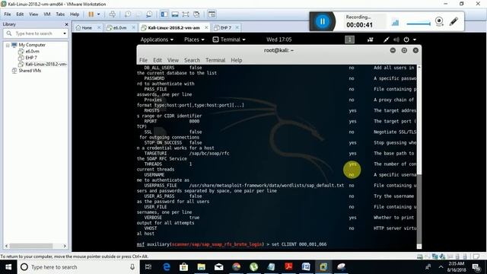Screen dimensions: 487x274
Task: Open VMware File menu
Action: pos(8,14)
